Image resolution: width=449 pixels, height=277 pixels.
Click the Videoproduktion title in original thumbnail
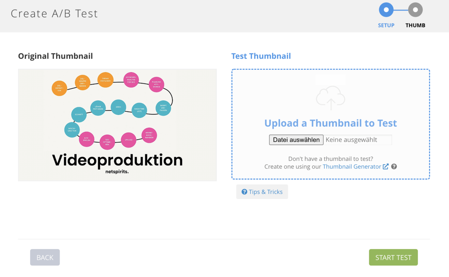(118, 160)
